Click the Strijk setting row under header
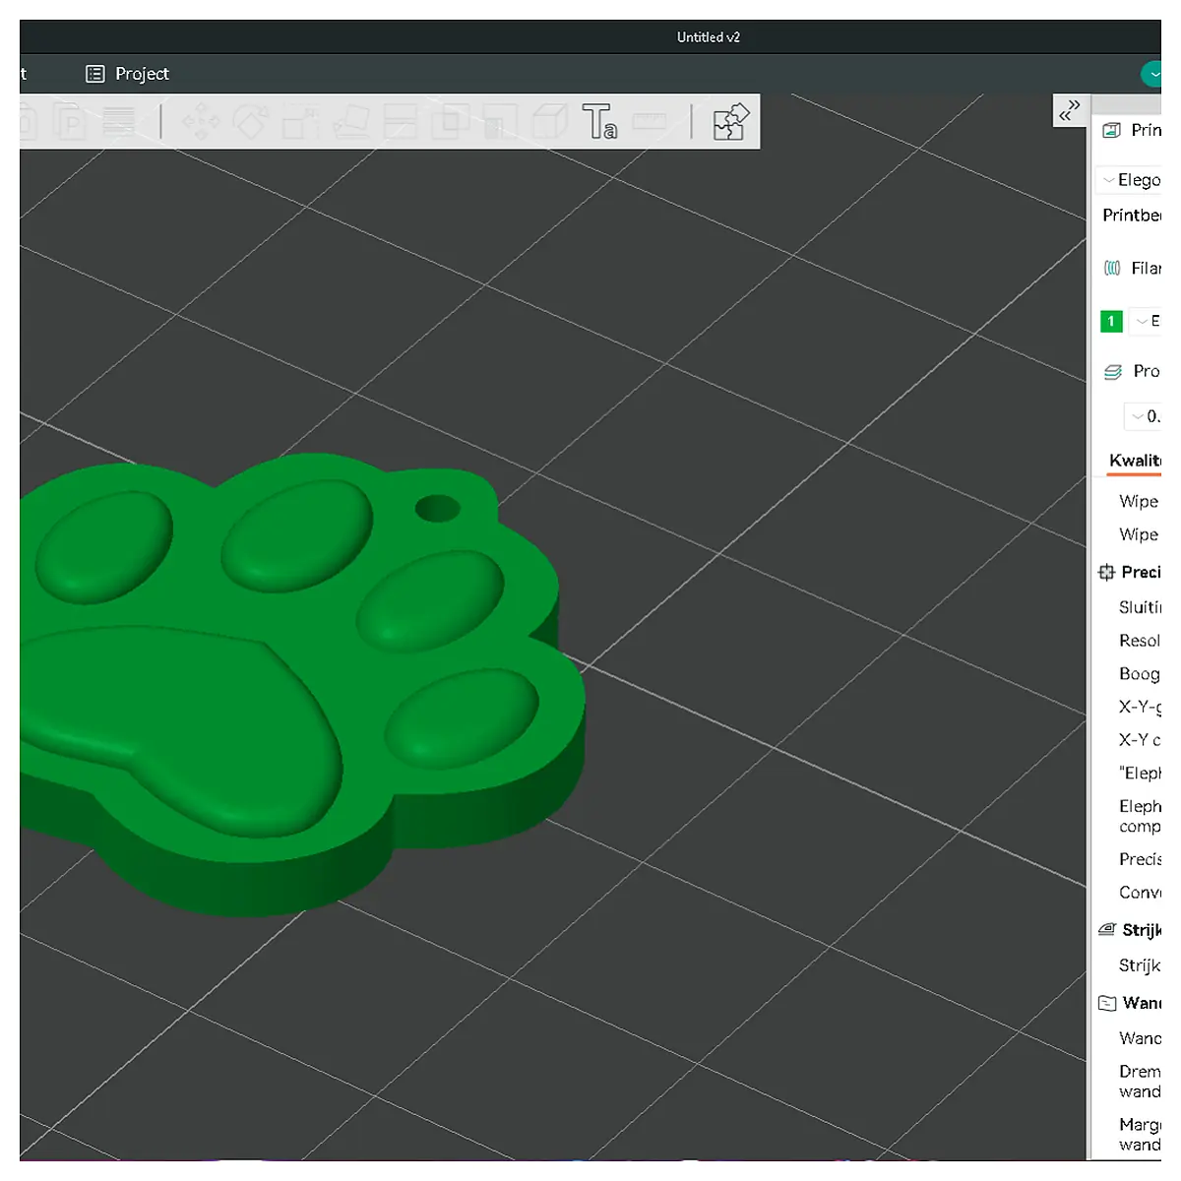Screen dimensions: 1181x1181 [x=1140, y=965]
